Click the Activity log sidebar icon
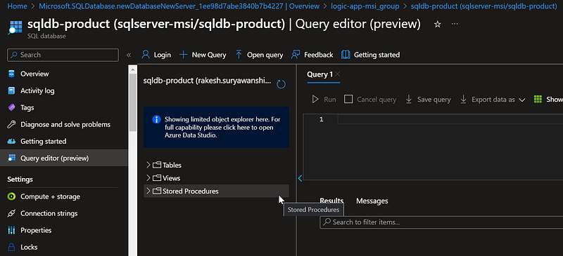The height and width of the screenshot is (256, 563). pos(12,90)
